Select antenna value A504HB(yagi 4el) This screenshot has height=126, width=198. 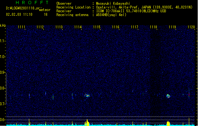(x=111, y=15)
